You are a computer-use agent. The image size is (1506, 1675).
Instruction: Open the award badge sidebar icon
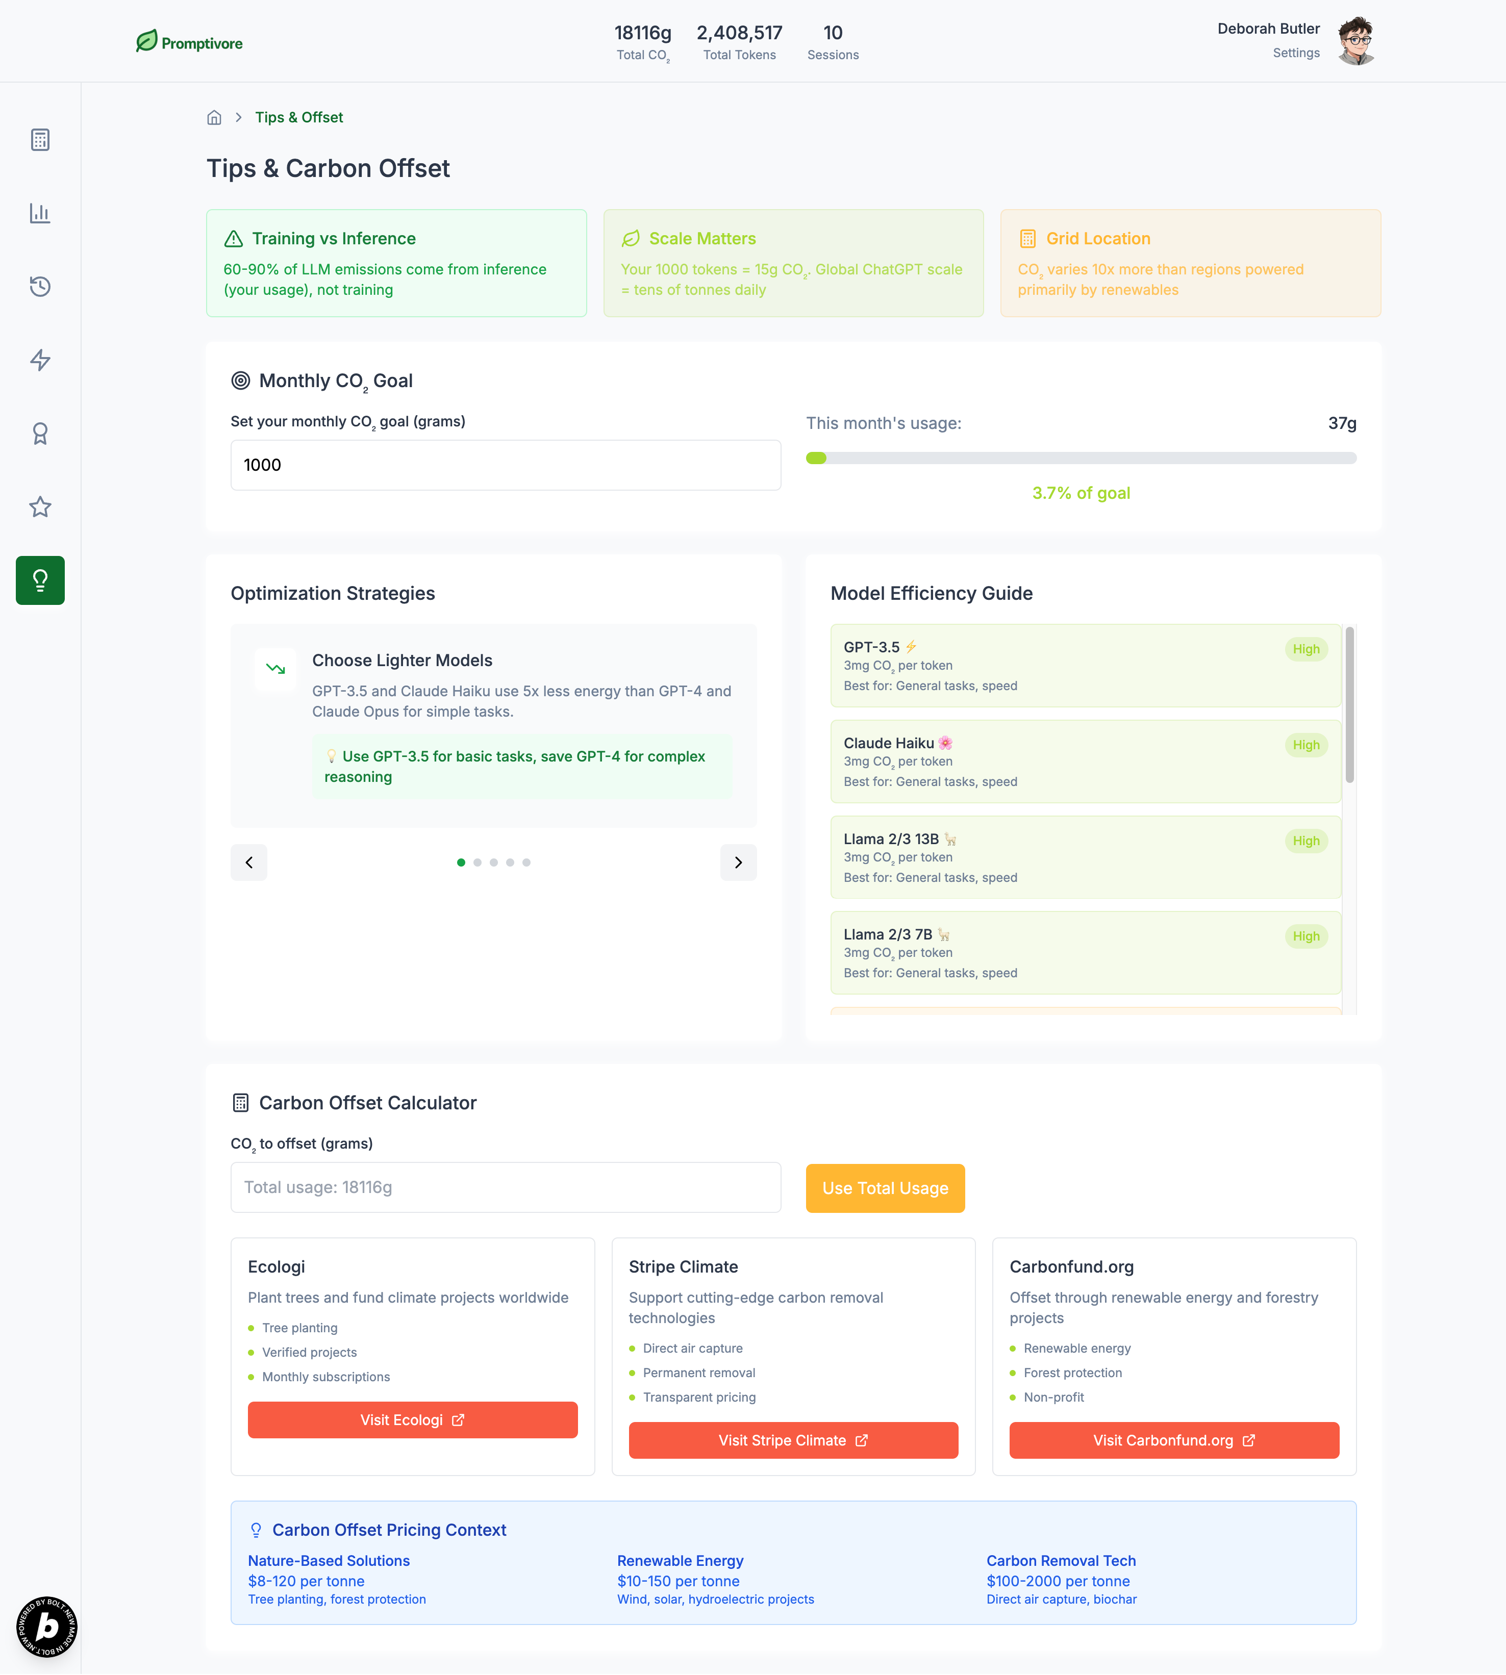coord(40,434)
